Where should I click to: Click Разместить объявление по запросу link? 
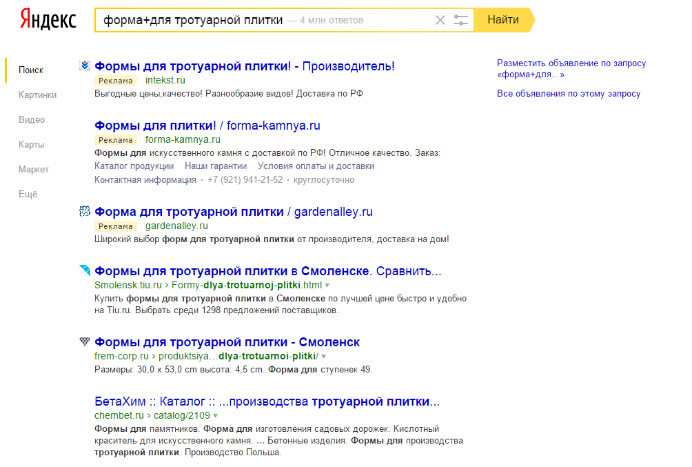pyautogui.click(x=571, y=68)
